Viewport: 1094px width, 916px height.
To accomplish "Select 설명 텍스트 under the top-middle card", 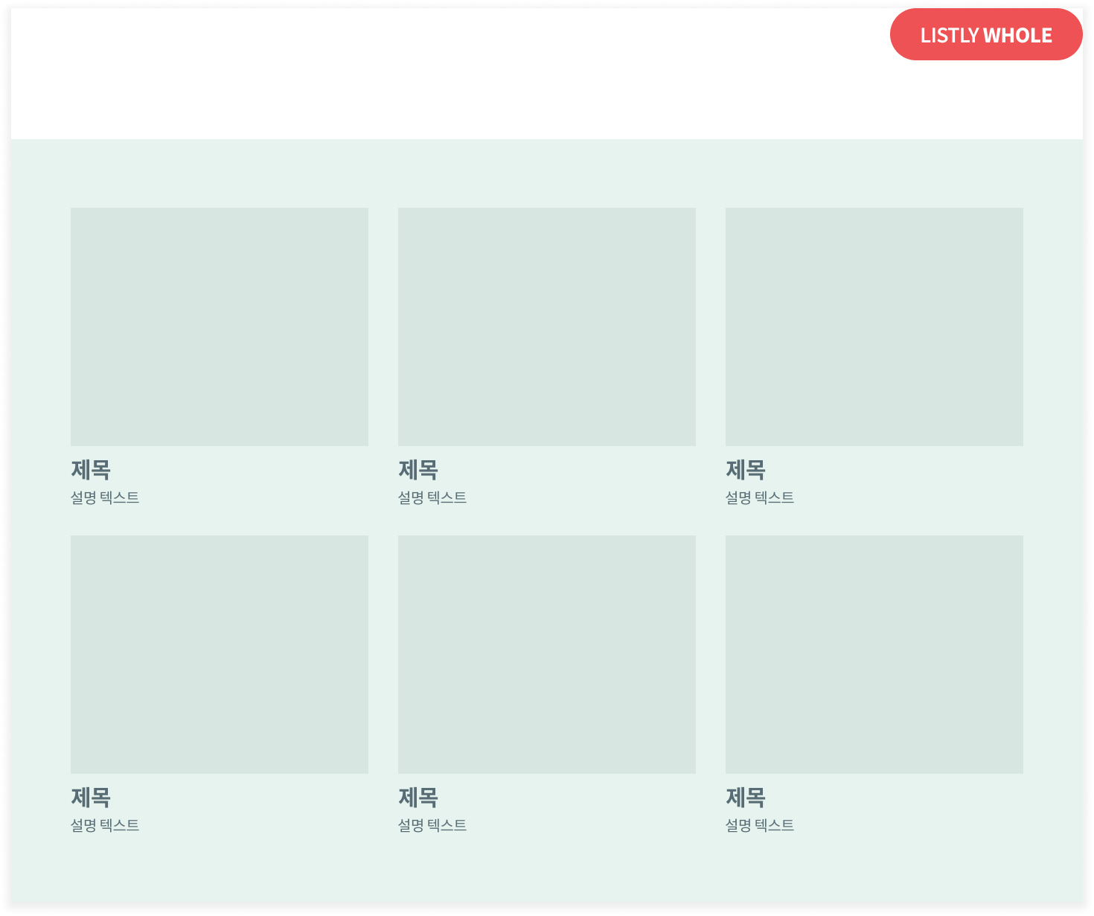I will pos(432,497).
